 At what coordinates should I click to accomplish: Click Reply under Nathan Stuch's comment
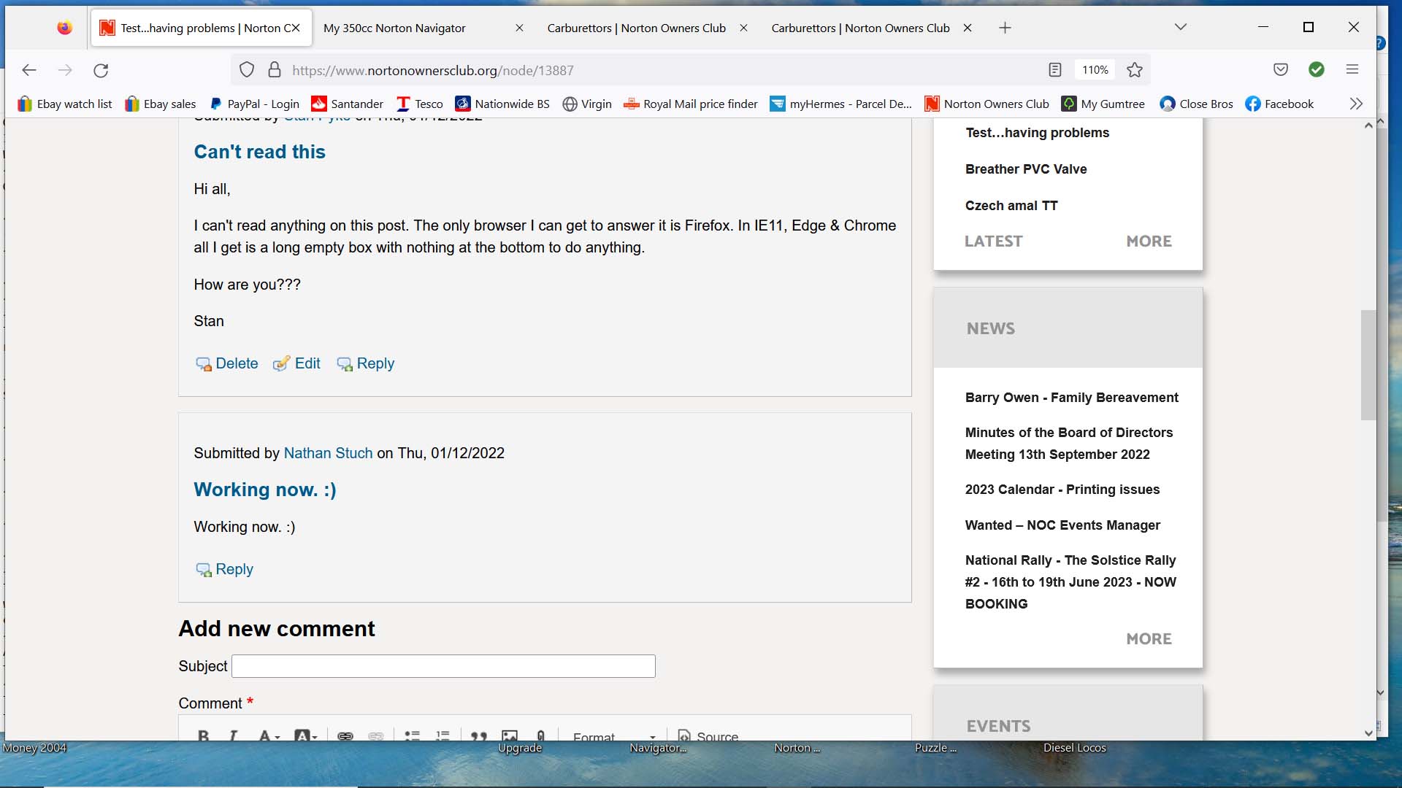coord(234,569)
